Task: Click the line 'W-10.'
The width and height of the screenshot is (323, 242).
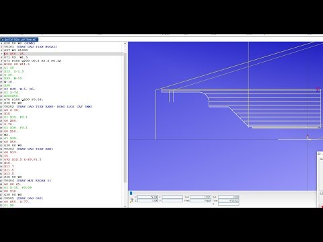Action: 9,82
